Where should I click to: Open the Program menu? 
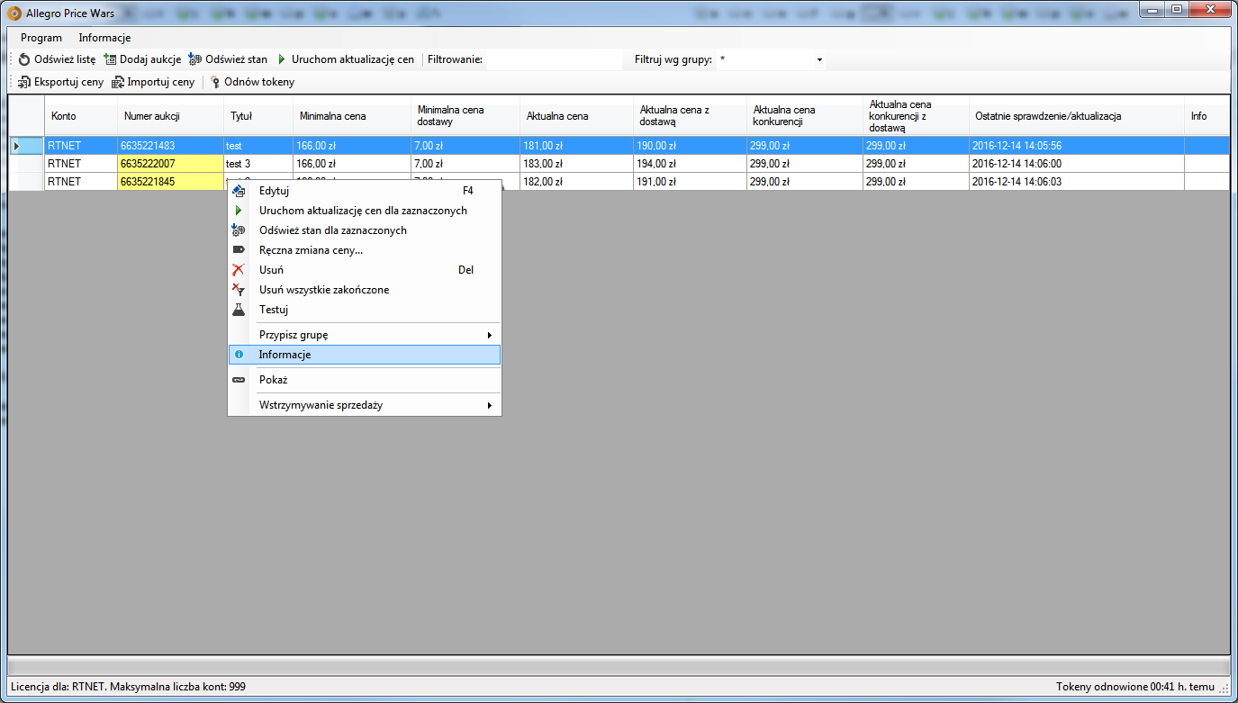pos(41,38)
